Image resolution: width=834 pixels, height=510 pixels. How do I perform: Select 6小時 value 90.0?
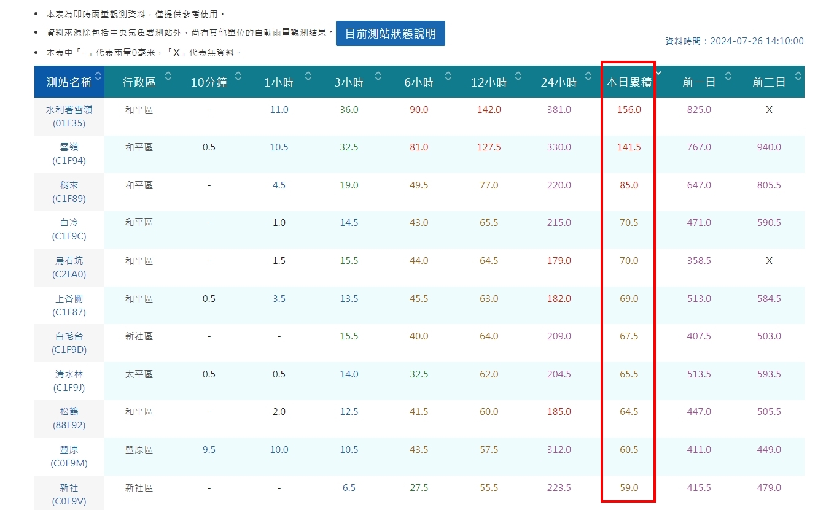[x=419, y=110]
